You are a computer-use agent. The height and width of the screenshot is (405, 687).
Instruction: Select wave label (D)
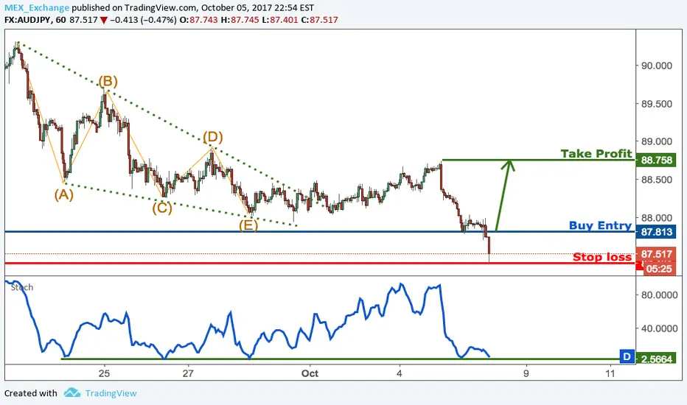[x=213, y=138]
